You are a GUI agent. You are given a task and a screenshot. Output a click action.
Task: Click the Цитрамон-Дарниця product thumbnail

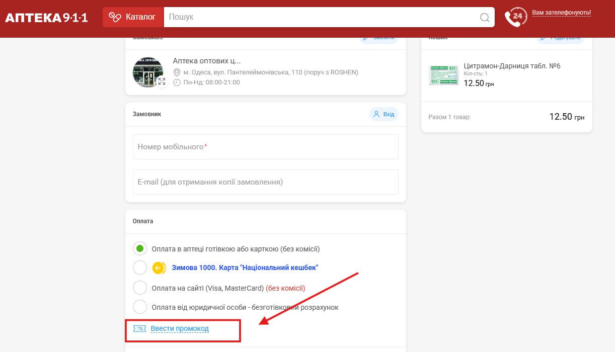click(443, 75)
